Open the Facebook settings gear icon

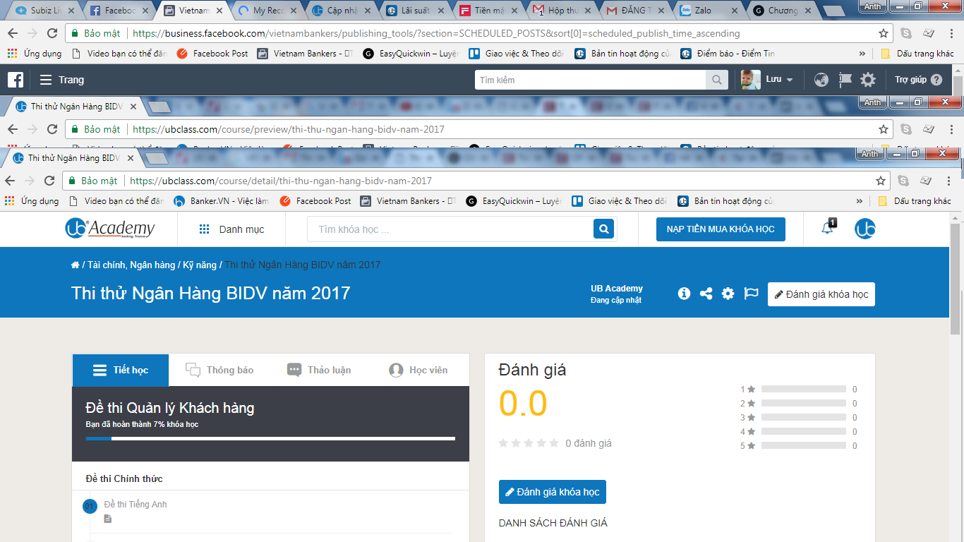[868, 80]
